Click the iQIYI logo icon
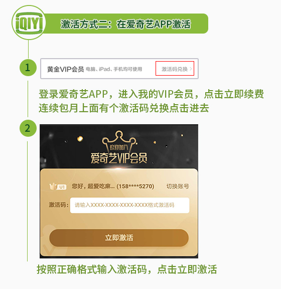 point(29,23)
